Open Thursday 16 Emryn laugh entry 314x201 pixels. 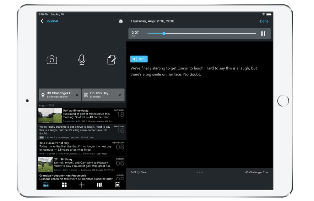pyautogui.click(x=82, y=132)
